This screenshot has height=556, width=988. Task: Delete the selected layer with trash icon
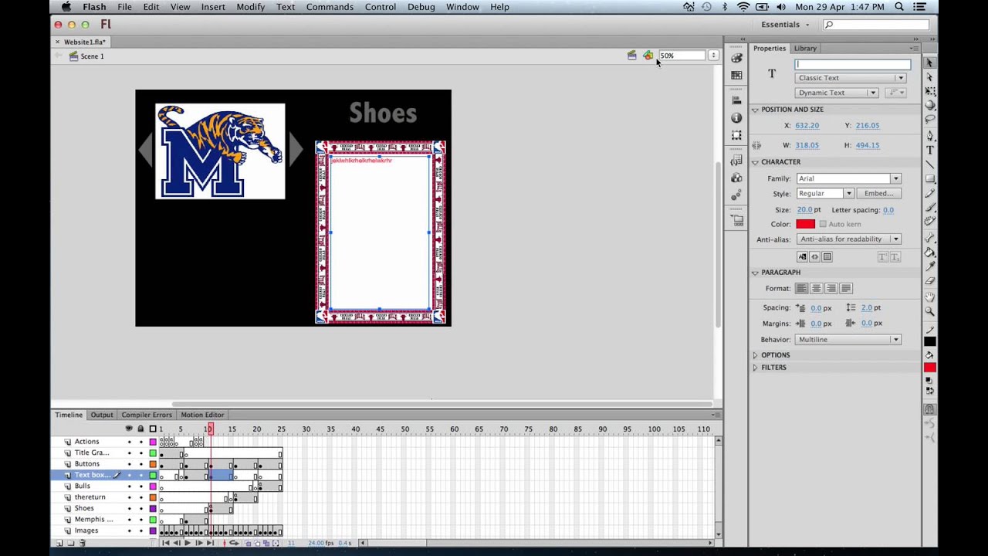click(83, 543)
